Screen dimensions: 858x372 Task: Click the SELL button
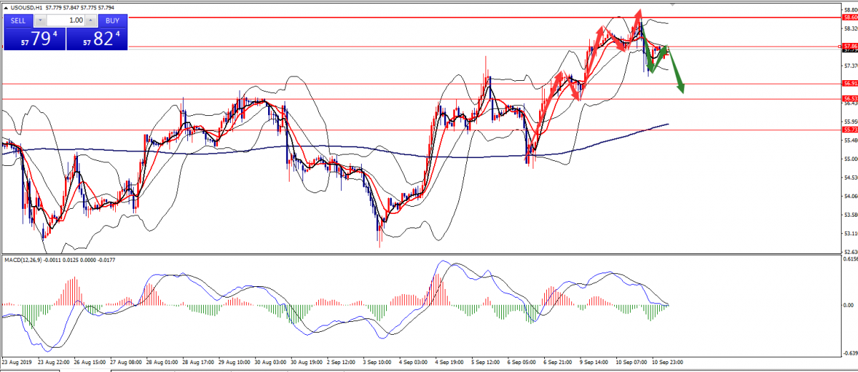pyautogui.click(x=19, y=21)
